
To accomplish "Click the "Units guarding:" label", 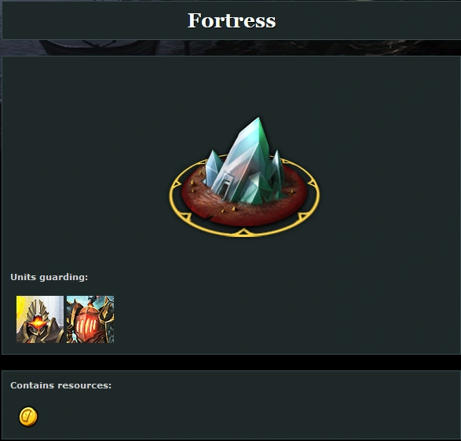I will tap(49, 277).
